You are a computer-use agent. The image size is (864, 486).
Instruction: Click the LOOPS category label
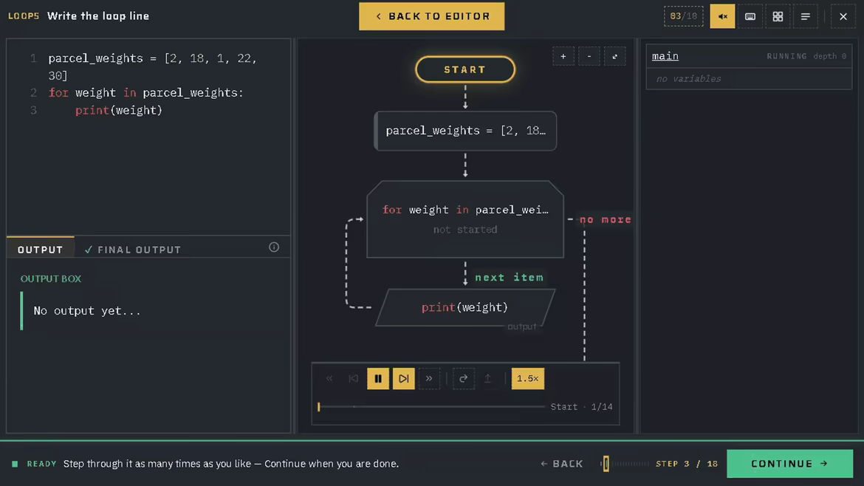pos(24,16)
